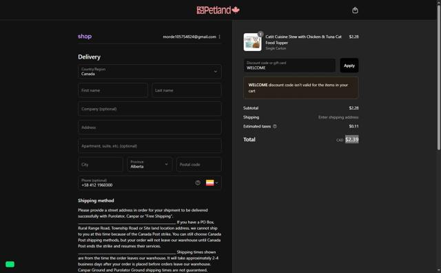Click the Address field

150,128
